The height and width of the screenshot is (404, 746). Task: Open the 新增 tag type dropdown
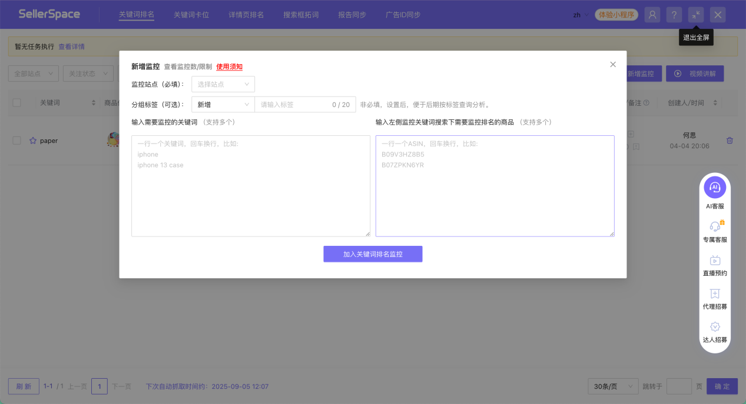tap(223, 105)
